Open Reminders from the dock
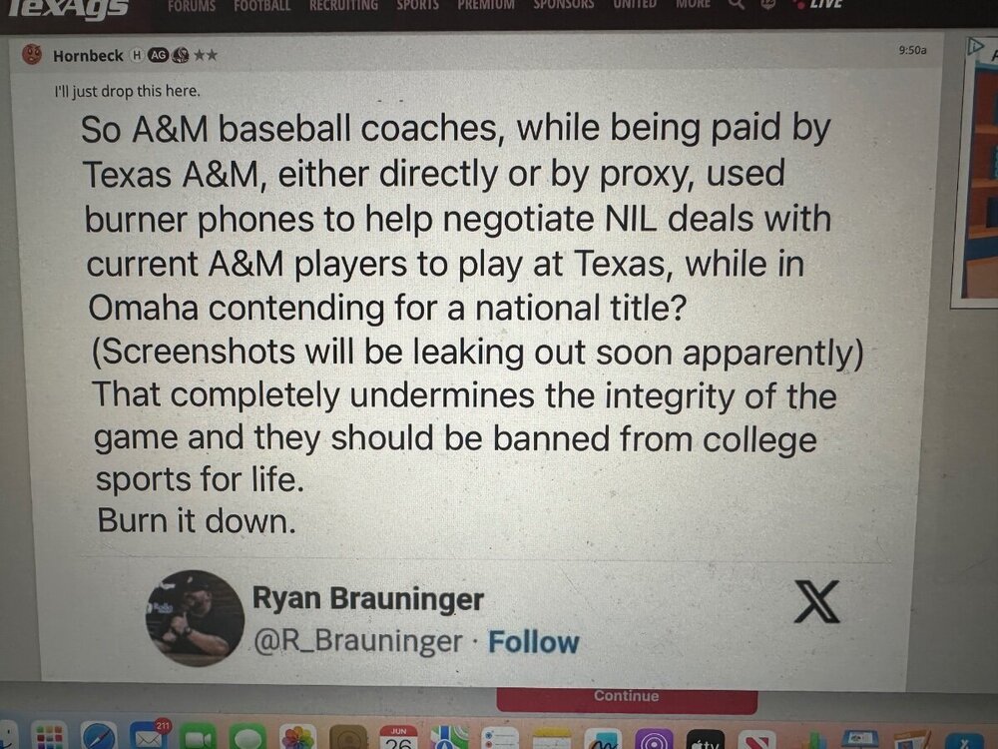This screenshot has height=749, width=998. (x=499, y=737)
